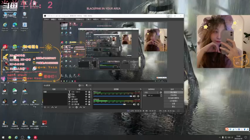Click the 工作室模式 button
Screen dimensions: 250x140
173,101
